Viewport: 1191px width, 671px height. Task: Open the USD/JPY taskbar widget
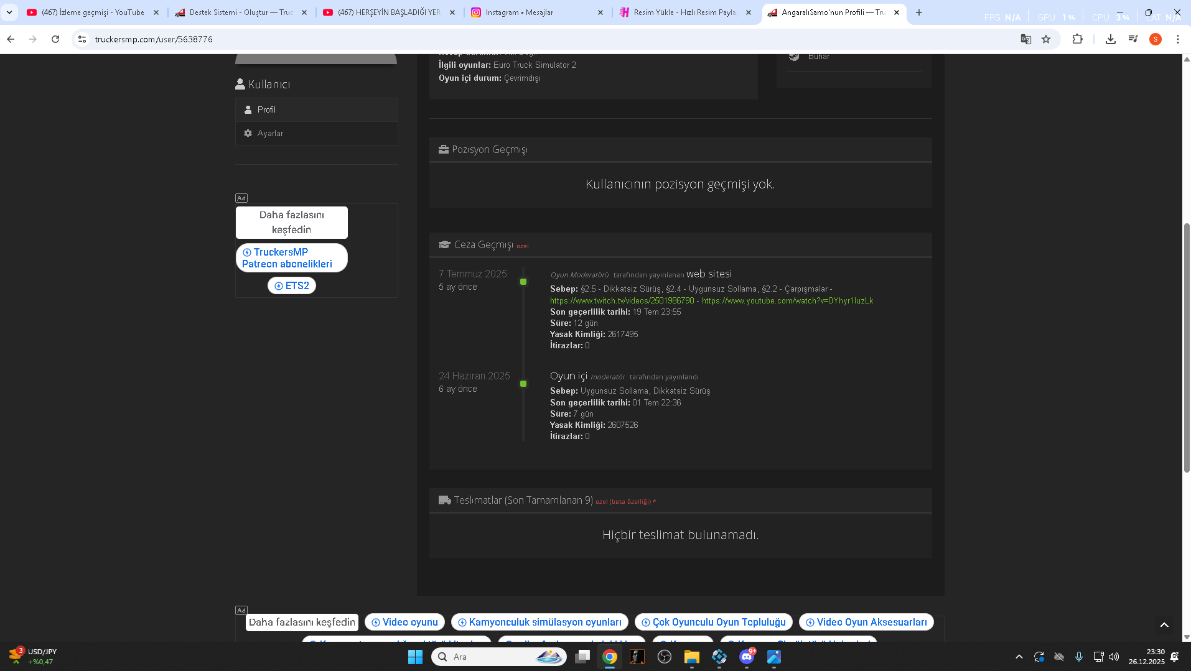(33, 656)
